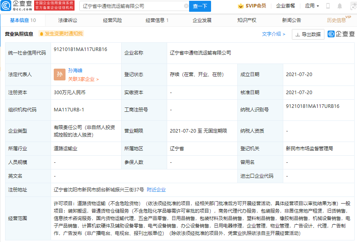
Task: Click the 查一下 search button
Action: 201,6
